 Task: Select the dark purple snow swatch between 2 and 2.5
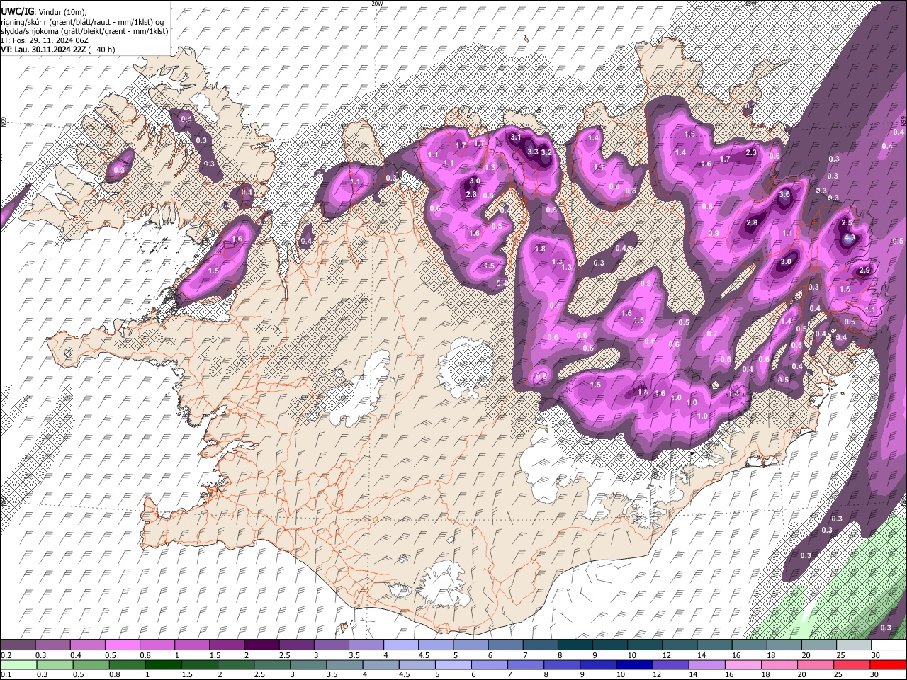(x=261, y=645)
